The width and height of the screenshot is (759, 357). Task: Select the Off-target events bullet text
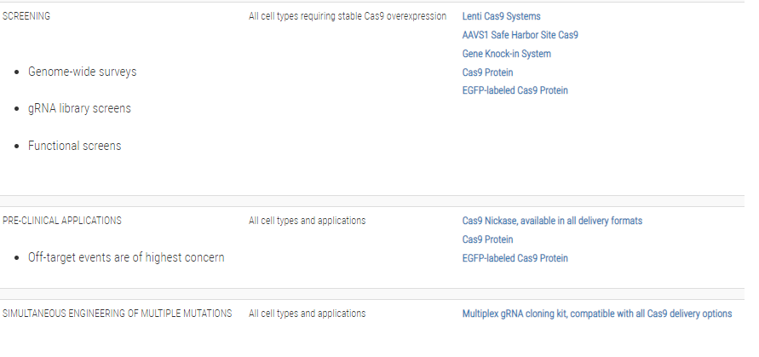click(x=126, y=257)
